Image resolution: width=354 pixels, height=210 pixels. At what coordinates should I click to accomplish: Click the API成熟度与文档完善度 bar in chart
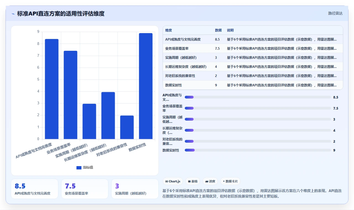(52, 89)
